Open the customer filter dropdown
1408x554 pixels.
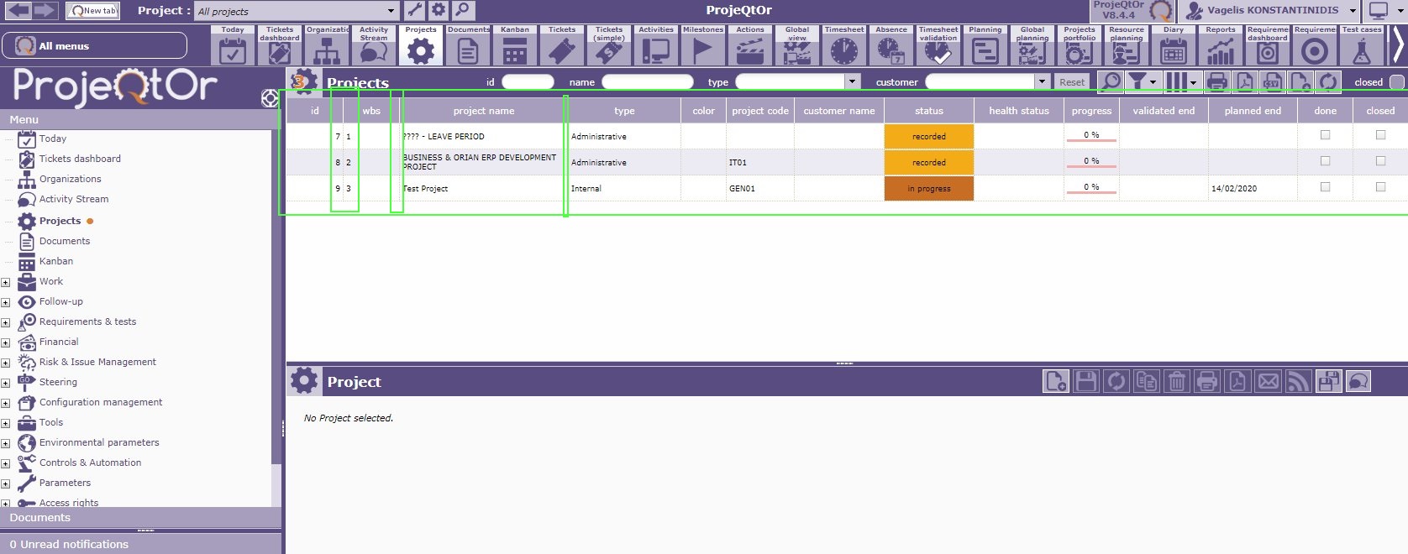1042,81
